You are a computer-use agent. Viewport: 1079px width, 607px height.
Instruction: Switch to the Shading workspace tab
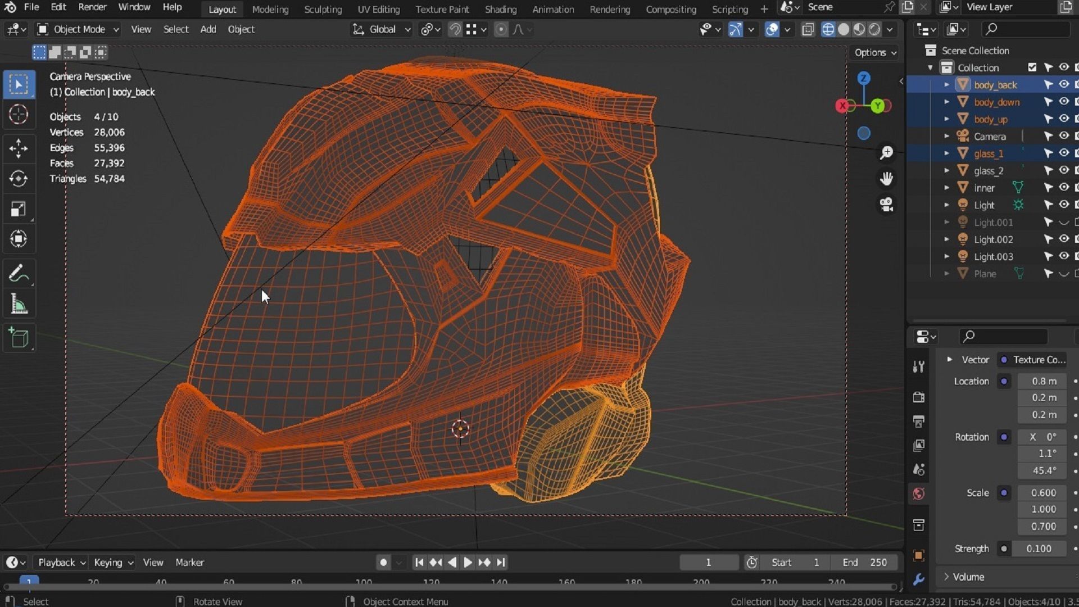pyautogui.click(x=500, y=9)
